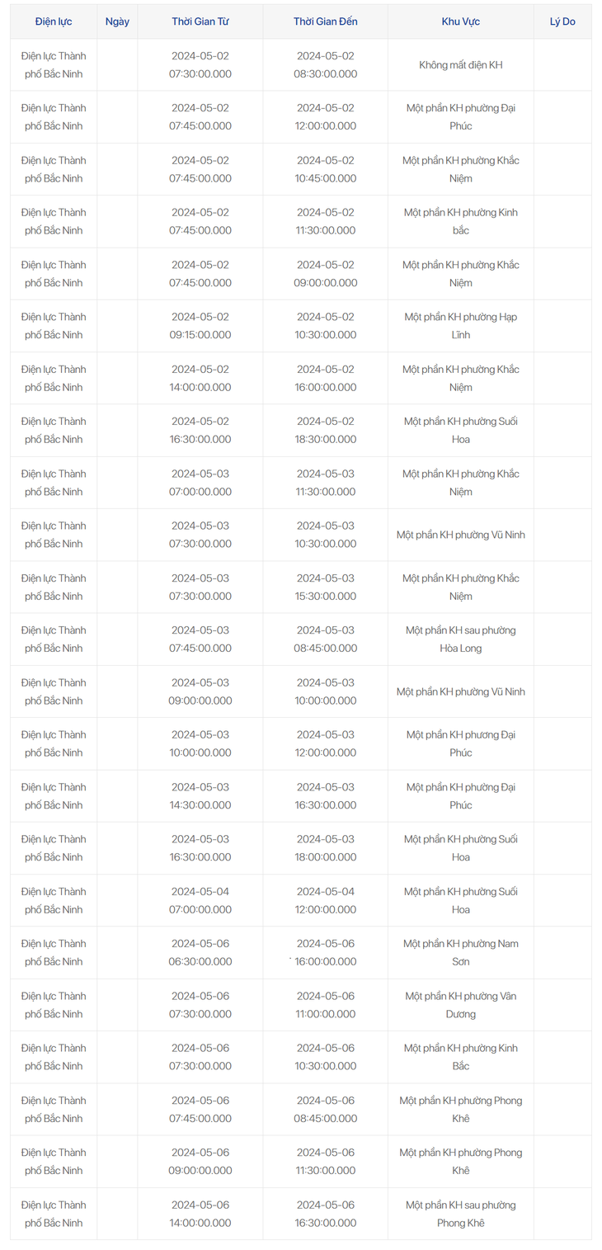Click end time 2024-05-03 18:00:00.000
Viewport: 602px width, 1250px height.
click(x=326, y=848)
